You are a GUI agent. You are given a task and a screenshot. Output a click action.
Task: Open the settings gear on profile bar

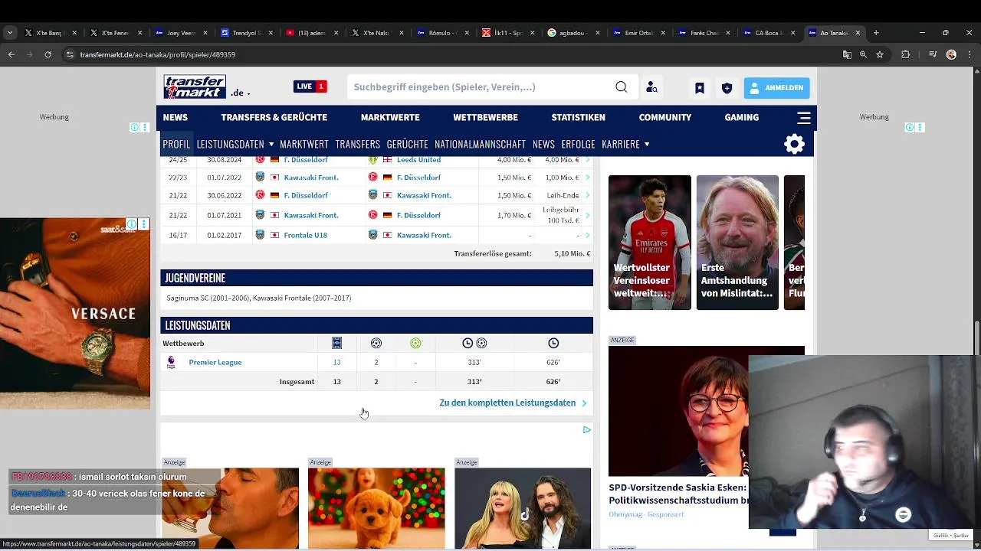tap(795, 144)
